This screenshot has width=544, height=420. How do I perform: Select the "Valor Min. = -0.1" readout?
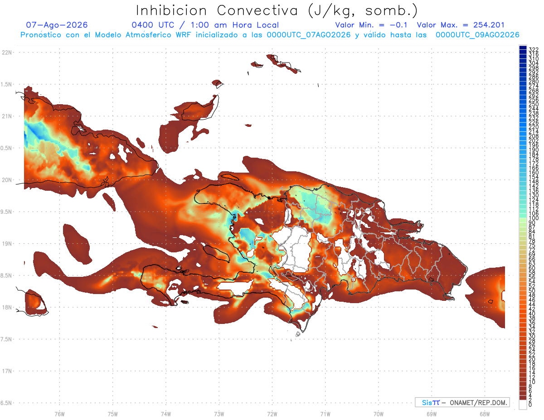tap(372, 25)
